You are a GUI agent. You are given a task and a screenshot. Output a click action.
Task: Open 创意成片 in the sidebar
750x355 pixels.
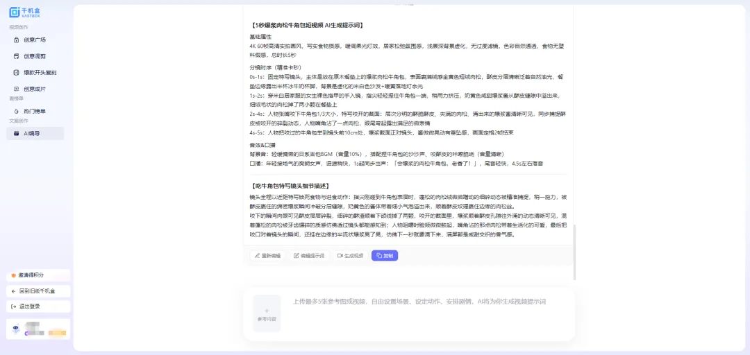(x=35, y=89)
